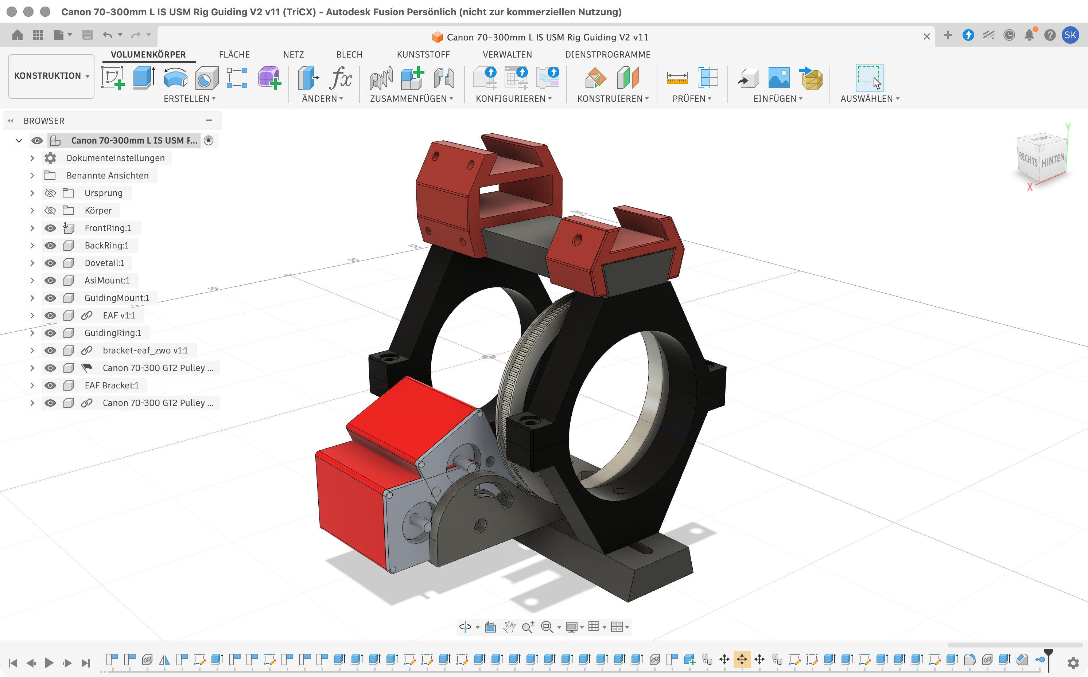The height and width of the screenshot is (677, 1088).
Task: Jump to the timeline end
Action: point(86,663)
